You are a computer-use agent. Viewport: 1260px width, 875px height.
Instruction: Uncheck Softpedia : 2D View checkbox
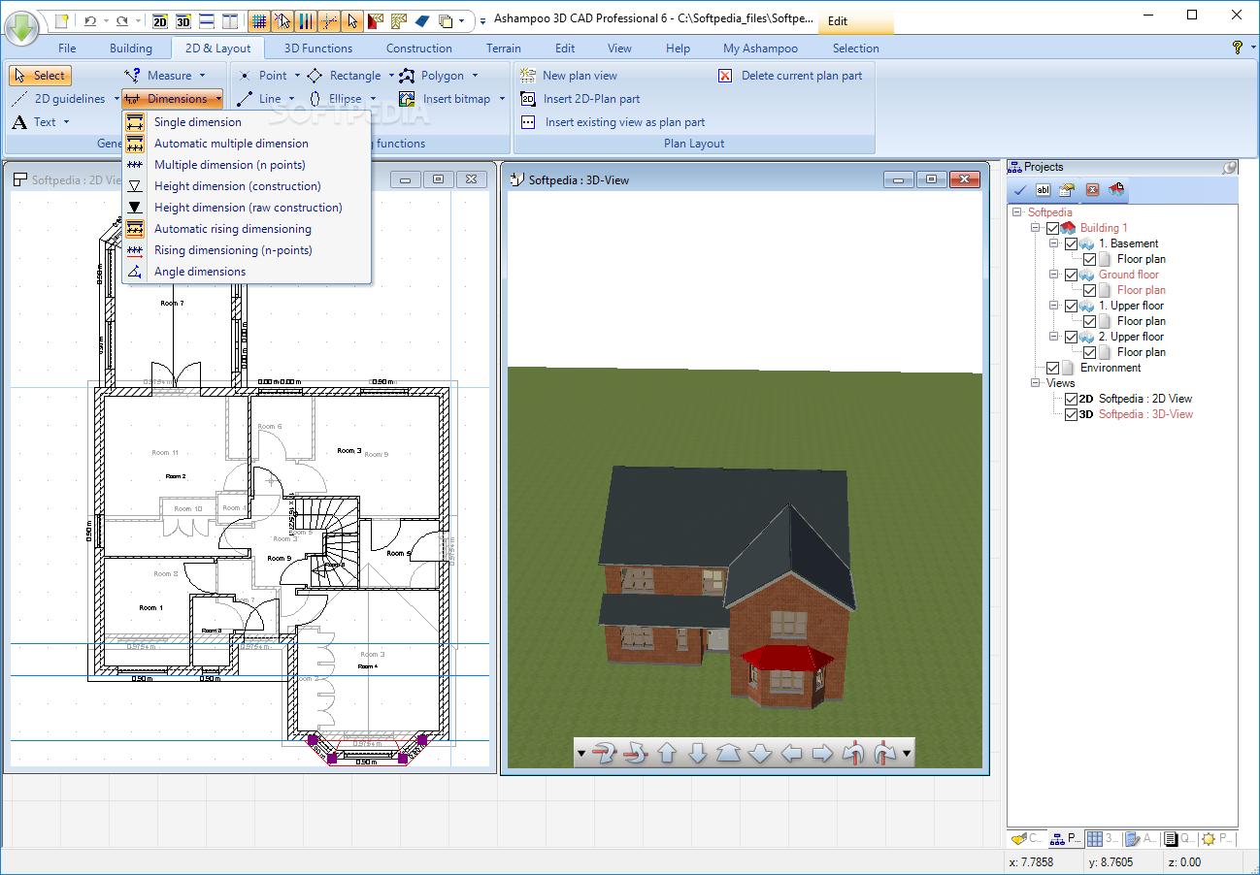[1071, 399]
